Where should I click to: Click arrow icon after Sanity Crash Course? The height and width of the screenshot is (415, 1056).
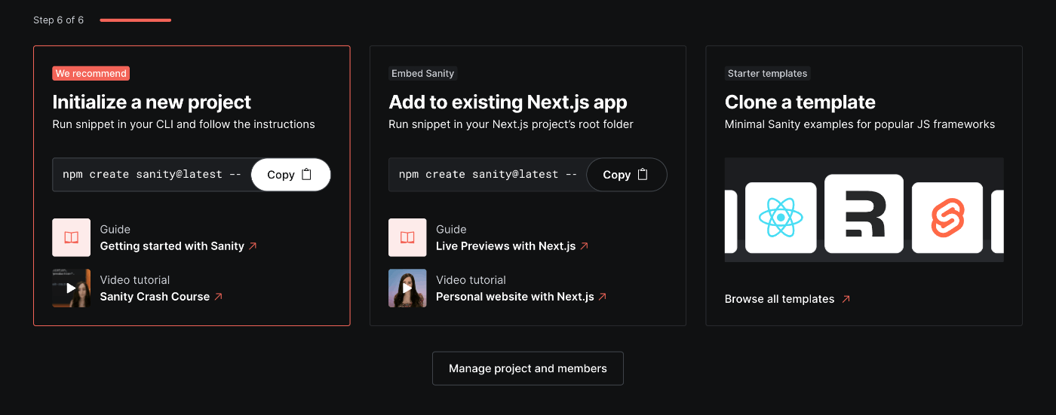click(x=218, y=297)
